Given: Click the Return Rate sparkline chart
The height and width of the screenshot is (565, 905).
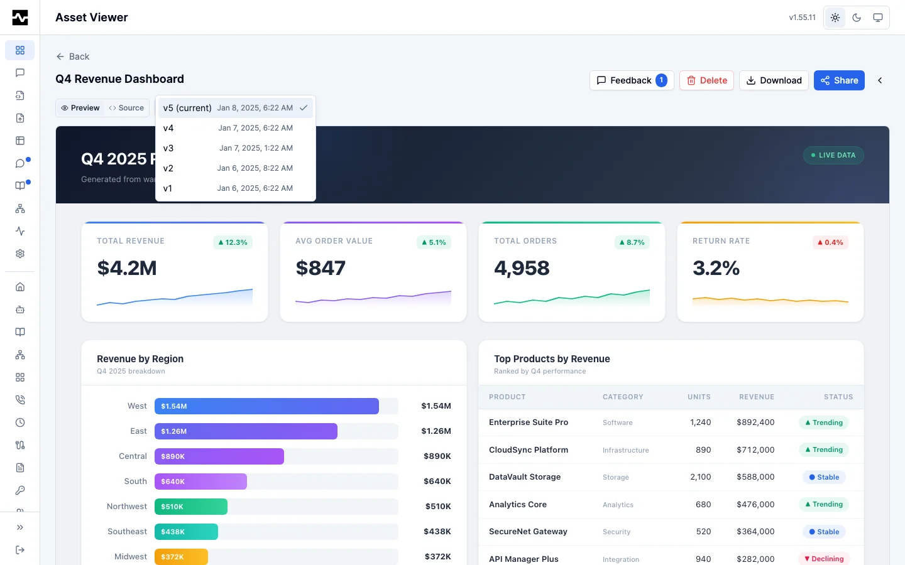Looking at the screenshot, I should [x=771, y=301].
